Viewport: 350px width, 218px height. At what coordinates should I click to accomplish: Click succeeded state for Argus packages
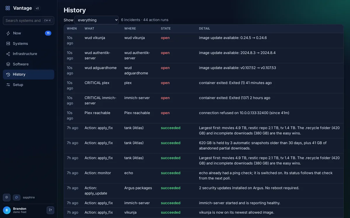(x=171, y=188)
